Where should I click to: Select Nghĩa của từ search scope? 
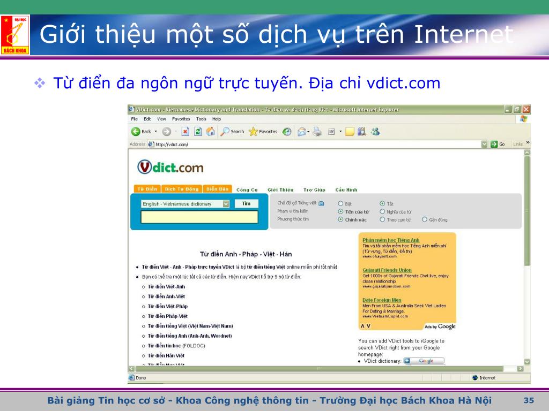(x=382, y=211)
